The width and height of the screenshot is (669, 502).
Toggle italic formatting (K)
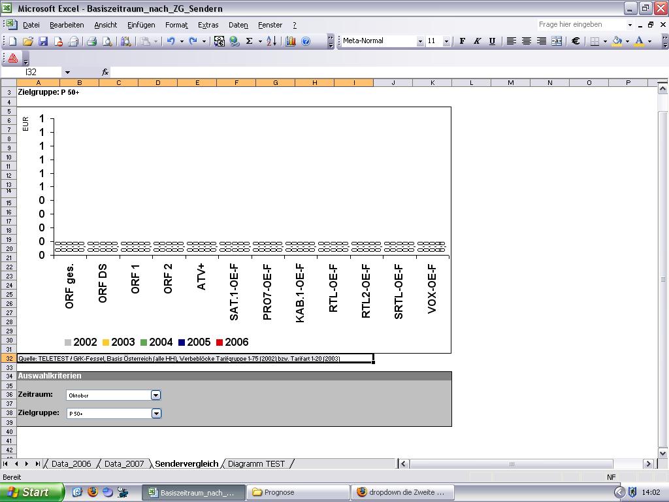tap(478, 41)
